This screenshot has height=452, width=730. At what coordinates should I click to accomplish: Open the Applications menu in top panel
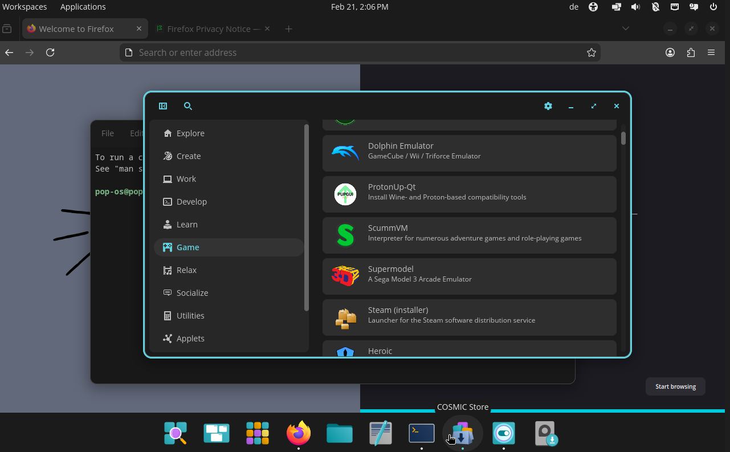83,7
